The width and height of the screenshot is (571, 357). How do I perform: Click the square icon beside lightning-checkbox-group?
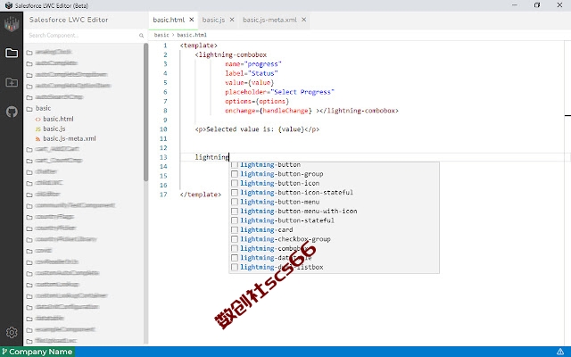pyautogui.click(x=235, y=239)
